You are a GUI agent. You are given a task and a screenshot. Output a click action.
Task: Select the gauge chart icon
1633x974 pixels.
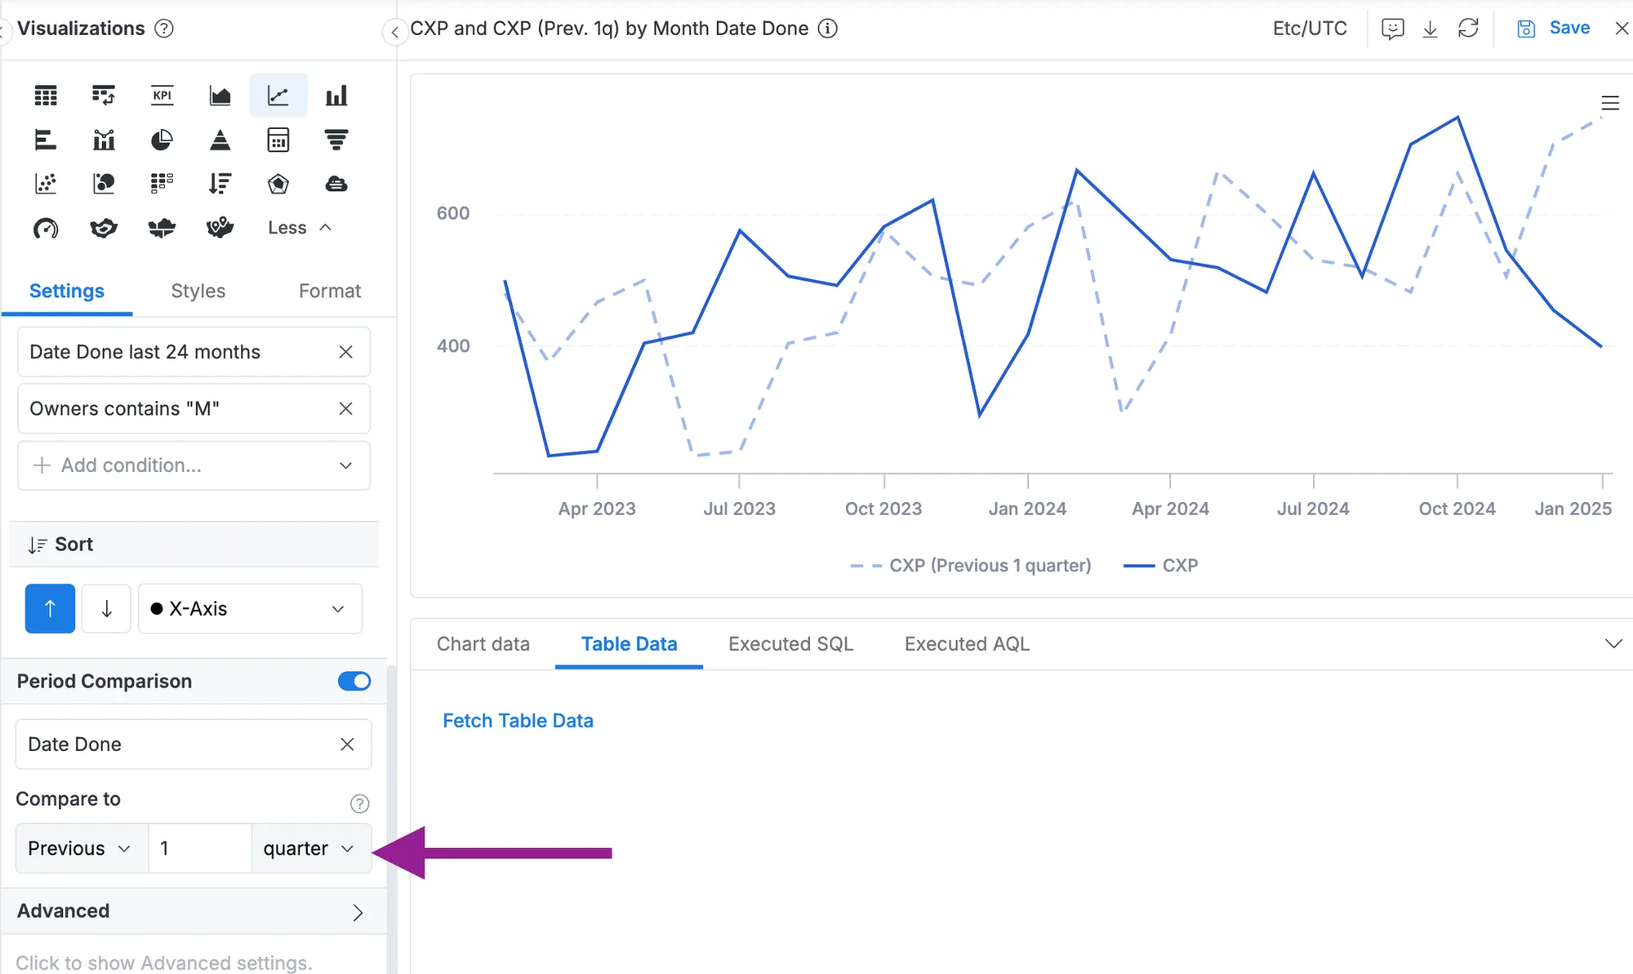[46, 228]
